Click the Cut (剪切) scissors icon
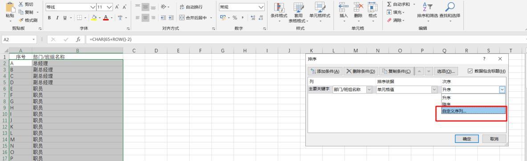527x161 pixels. tap(21, 4)
